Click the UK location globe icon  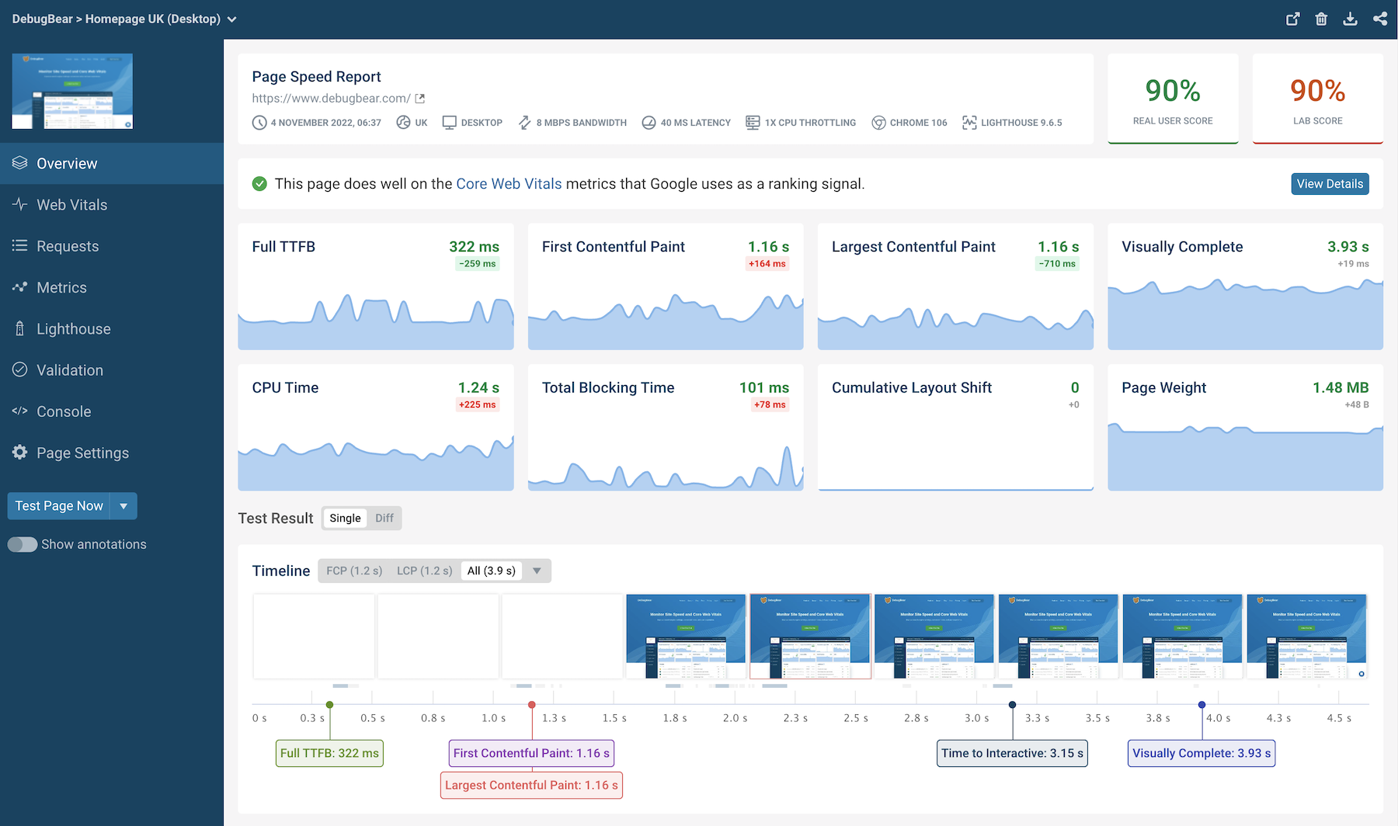403,123
